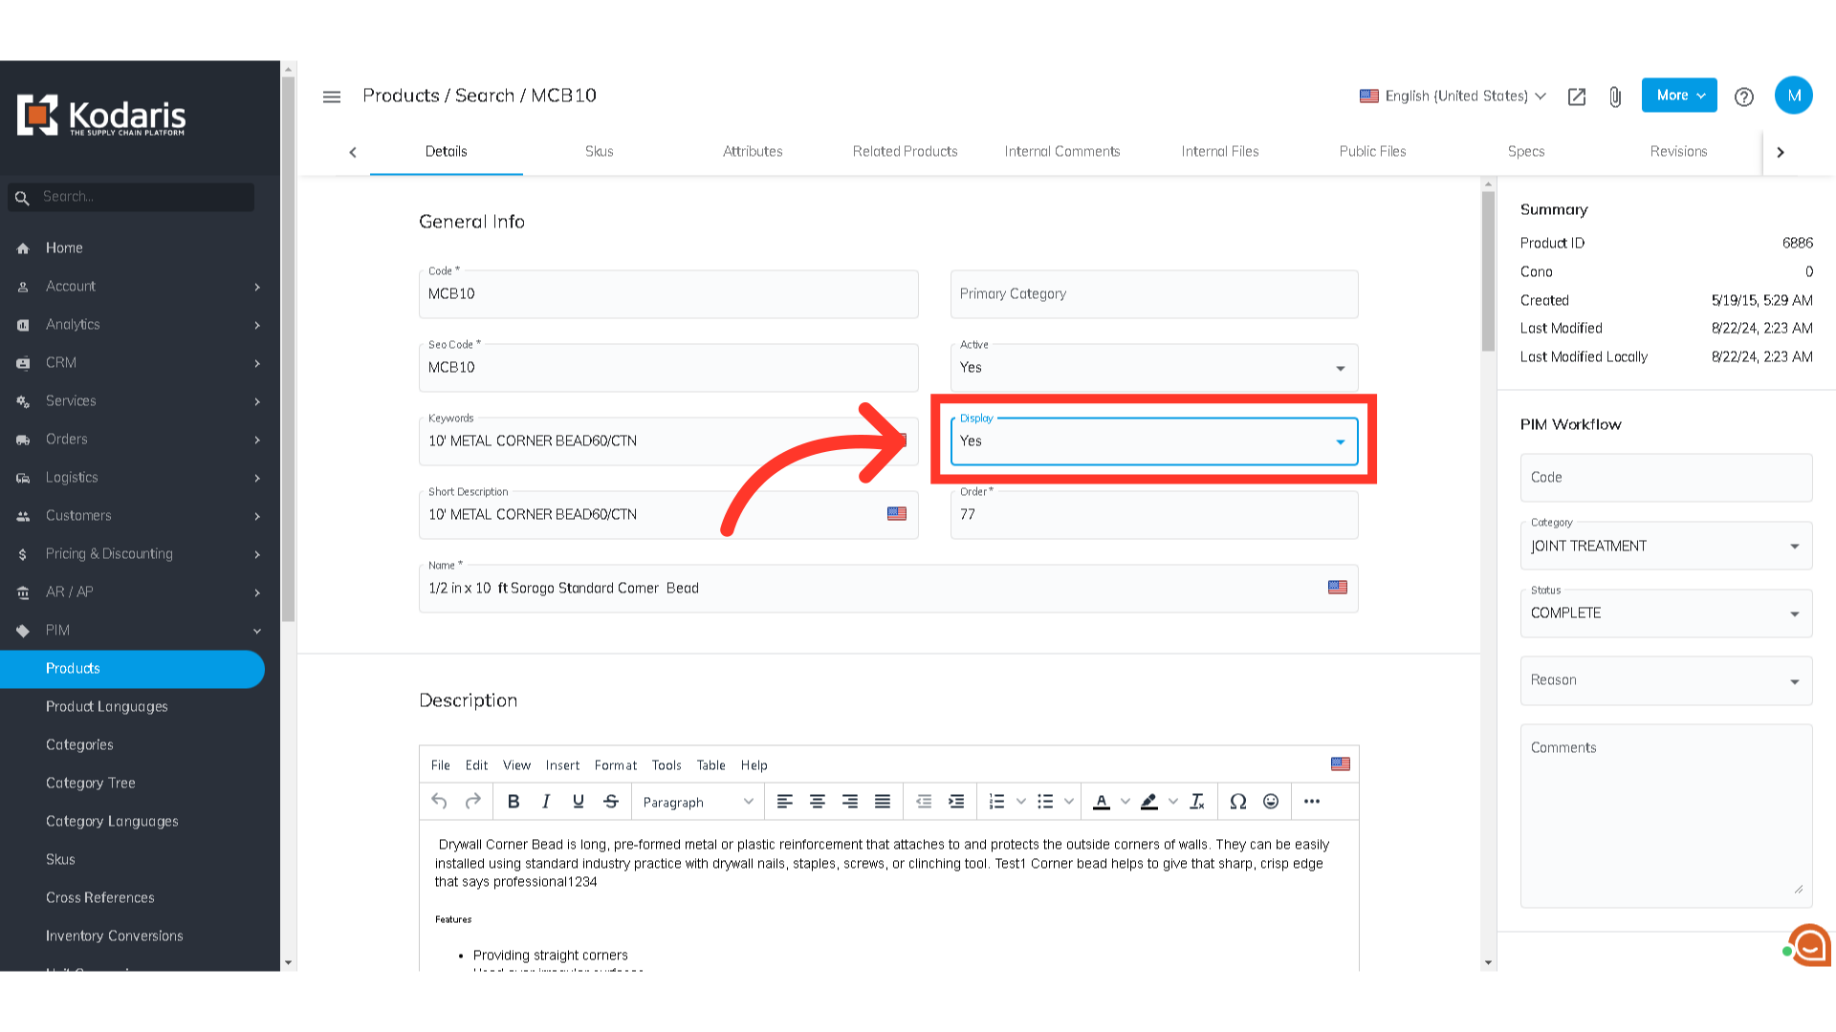Click the Italic formatting icon
Screen dimensions: 1836x1032
coord(546,802)
